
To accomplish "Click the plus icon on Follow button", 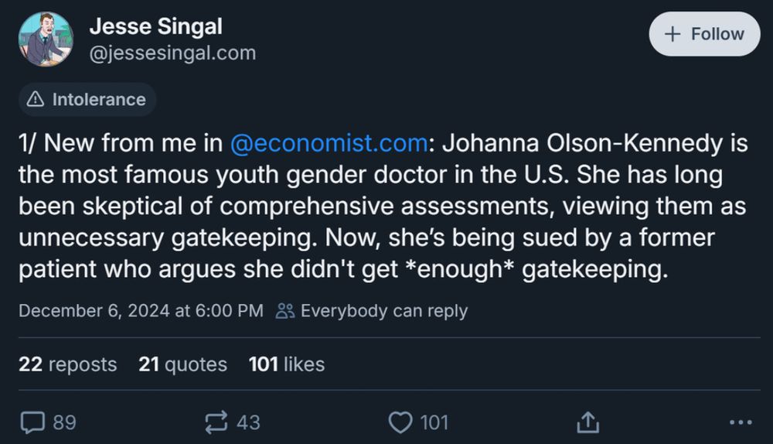I will (x=673, y=34).
